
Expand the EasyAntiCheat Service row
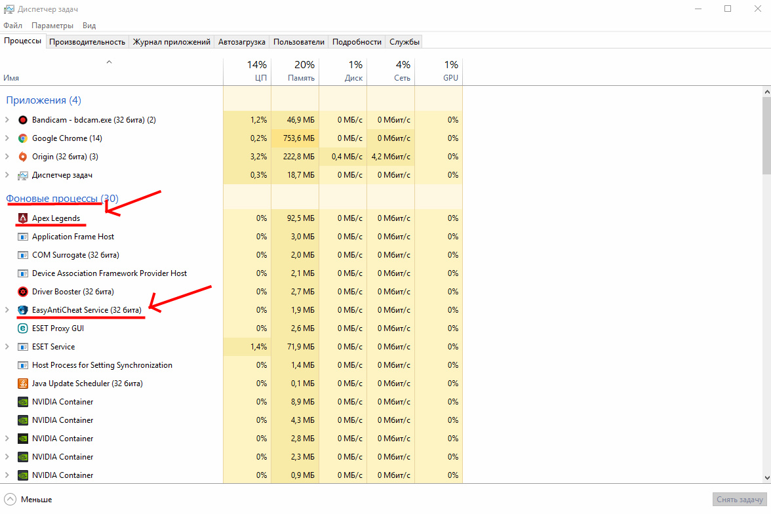coord(7,310)
